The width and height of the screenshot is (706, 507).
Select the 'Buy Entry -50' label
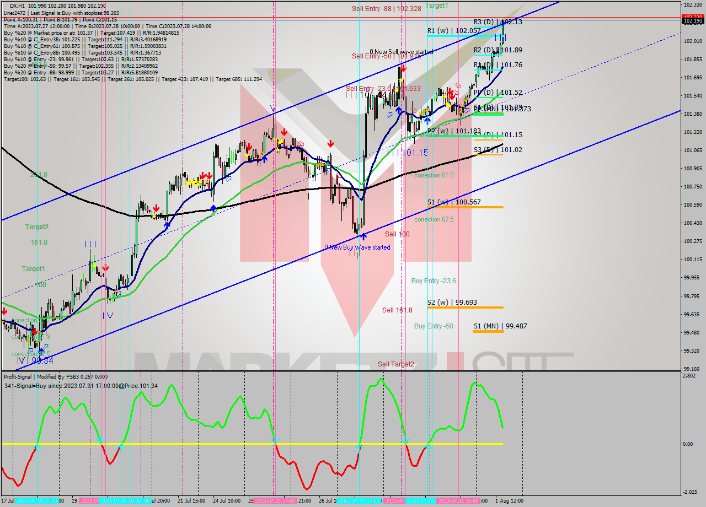(x=434, y=326)
